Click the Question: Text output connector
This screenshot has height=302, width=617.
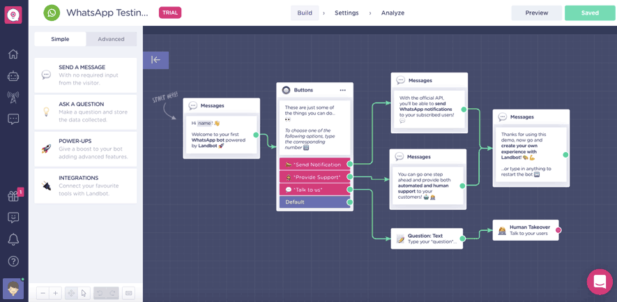pos(463,239)
